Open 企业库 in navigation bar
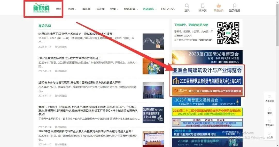 point(100,9)
